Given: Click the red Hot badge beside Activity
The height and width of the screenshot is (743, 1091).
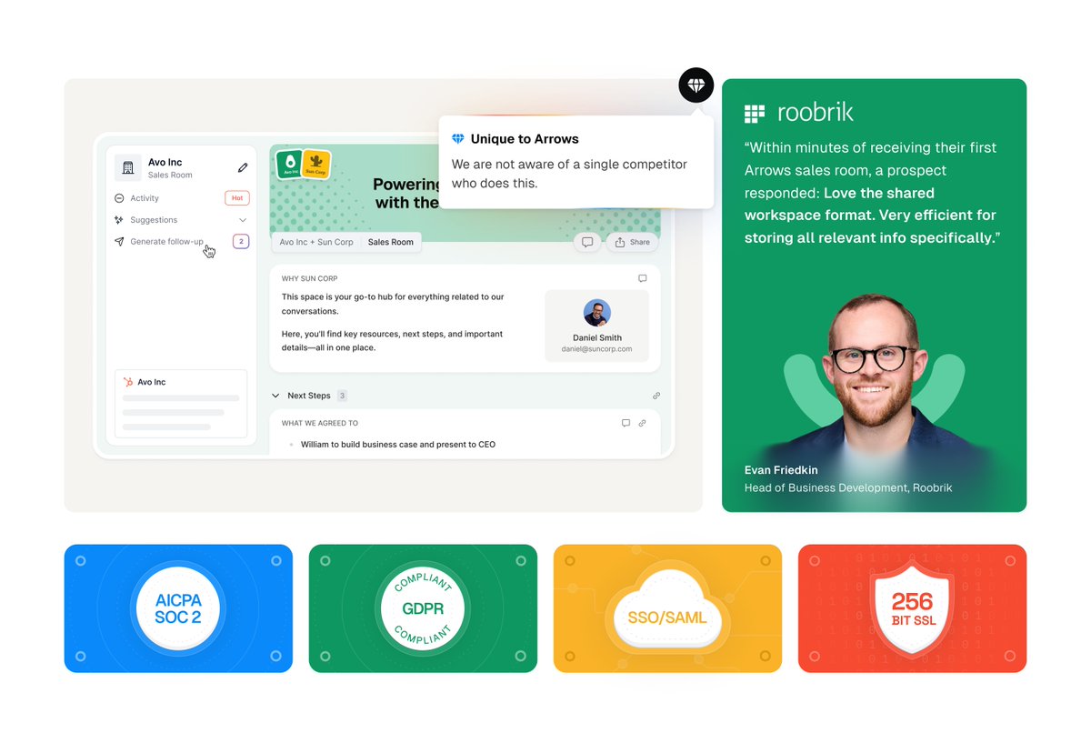Looking at the screenshot, I should 237,198.
